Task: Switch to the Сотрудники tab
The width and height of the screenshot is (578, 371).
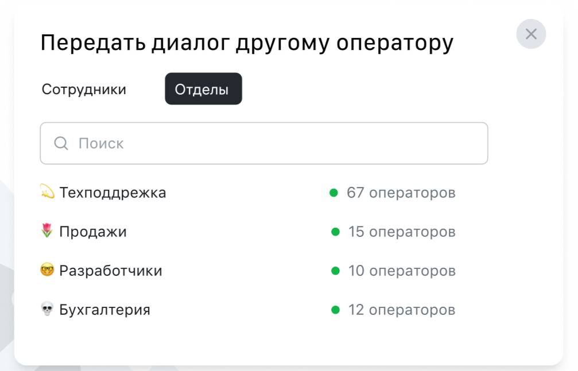Action: click(84, 89)
